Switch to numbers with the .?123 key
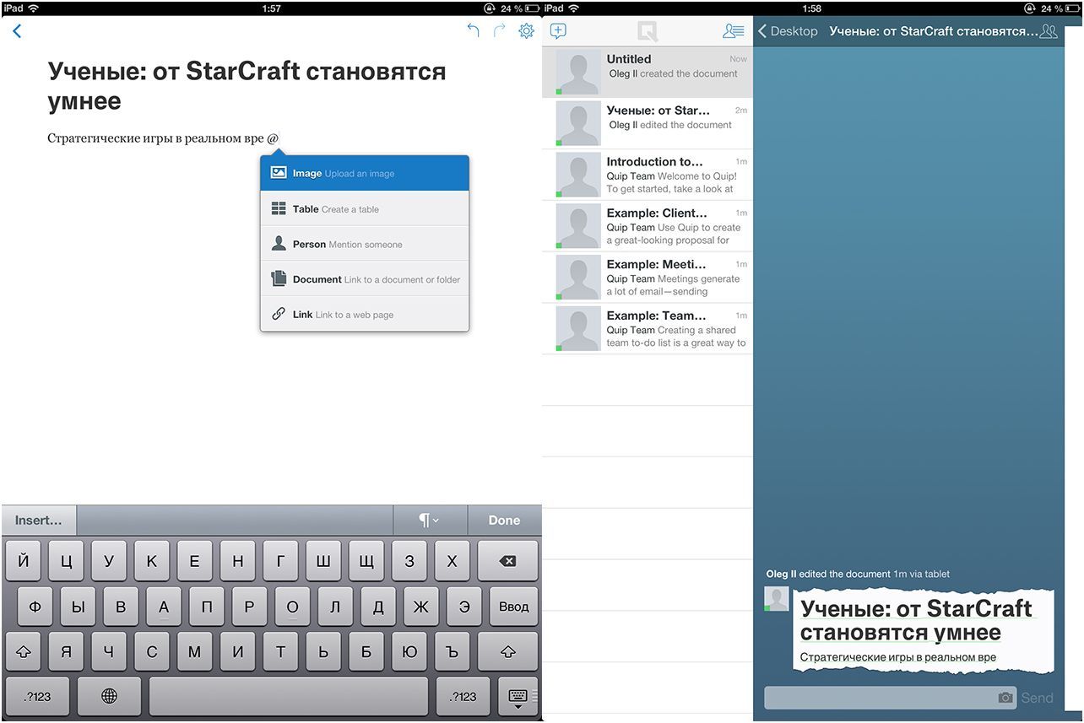This screenshot has height=723, width=1084. 36,696
